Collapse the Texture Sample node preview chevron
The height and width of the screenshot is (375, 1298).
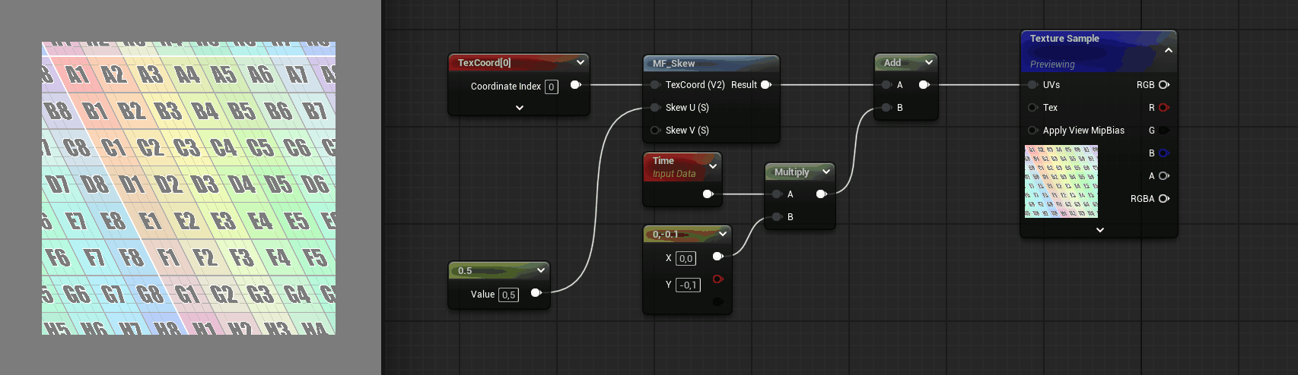pos(1169,50)
